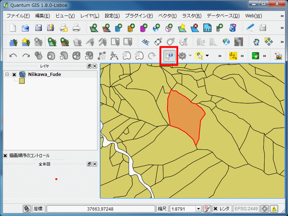Click the New Project blank page icon
Screen dimensions: 288x216
pos(13,28)
